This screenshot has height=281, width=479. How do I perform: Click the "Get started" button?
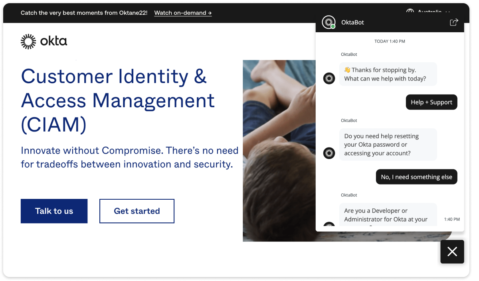[x=137, y=211]
